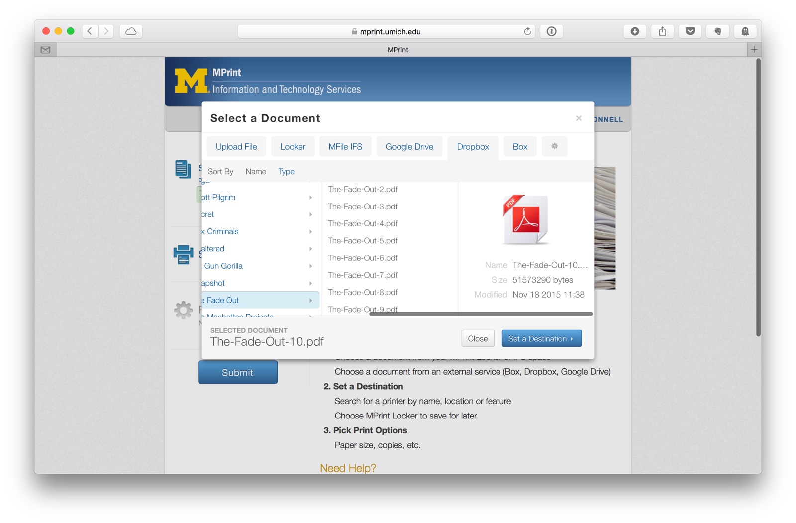
Task: Expand the Pilgrim folder arrow
Action: tap(310, 198)
